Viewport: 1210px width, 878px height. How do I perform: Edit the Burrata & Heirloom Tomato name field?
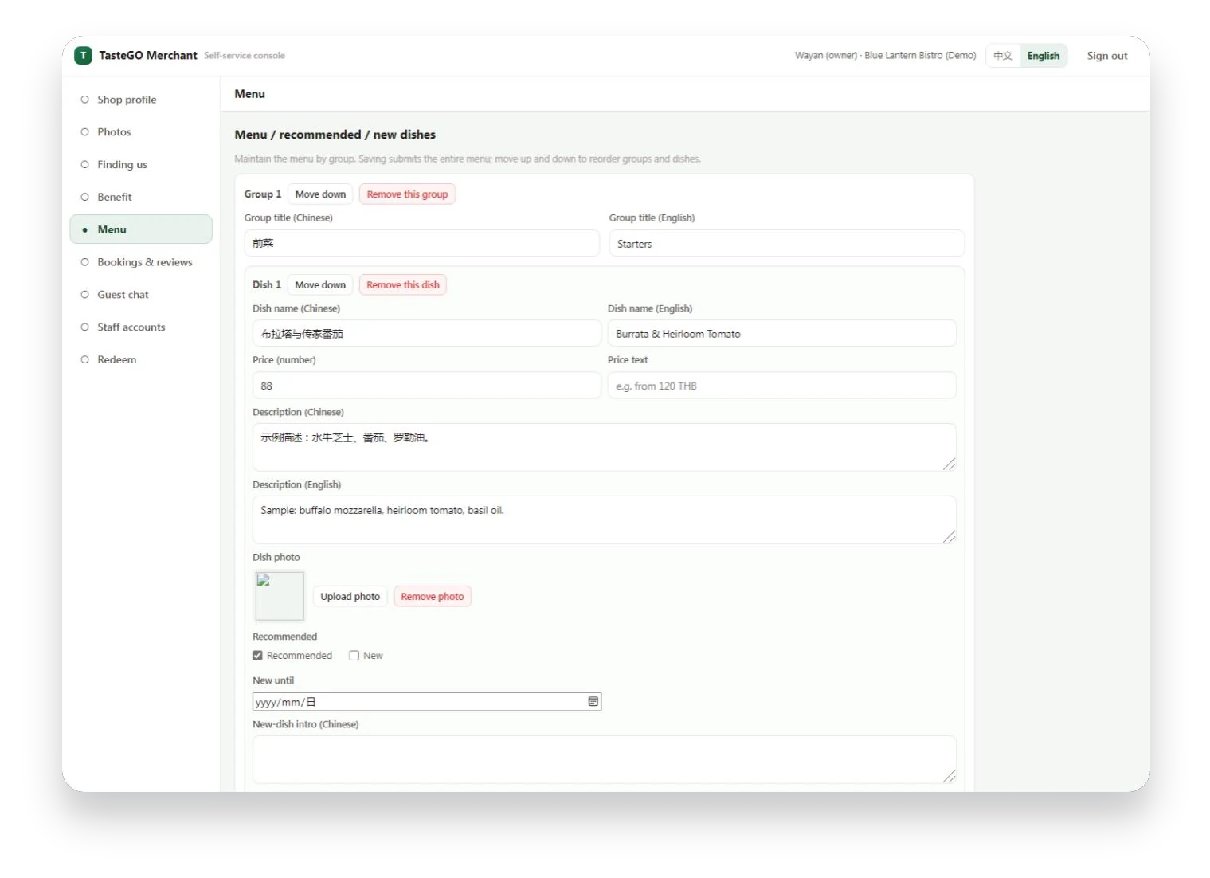pos(781,333)
